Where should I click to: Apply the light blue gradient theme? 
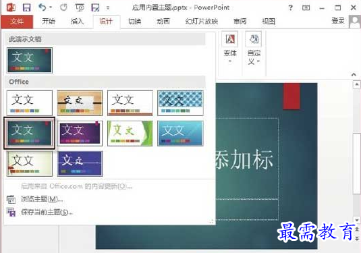(180, 134)
